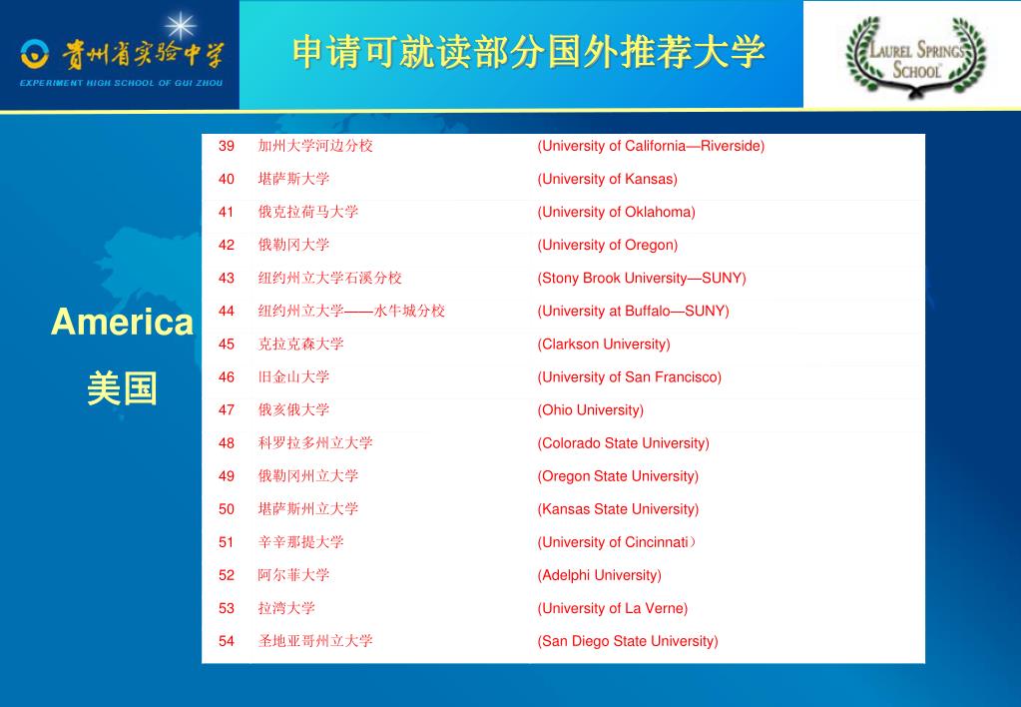Select 纽约州立大学石溪分校
1021x707 pixels.
(x=329, y=279)
